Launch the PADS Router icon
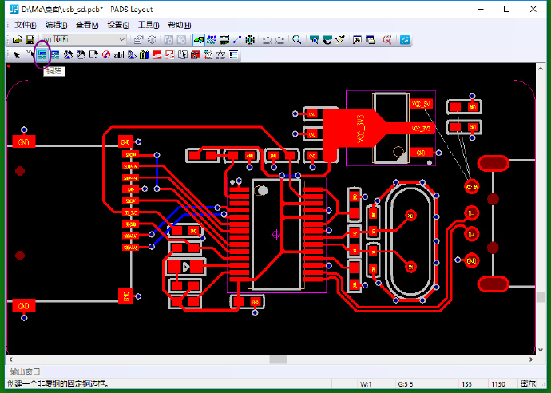551x393 pixels. point(404,40)
